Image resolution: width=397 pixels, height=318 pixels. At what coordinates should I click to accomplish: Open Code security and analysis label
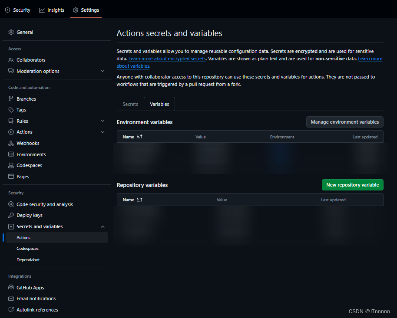(x=45, y=204)
